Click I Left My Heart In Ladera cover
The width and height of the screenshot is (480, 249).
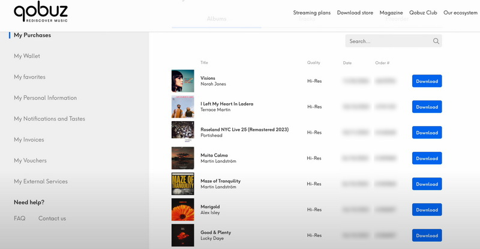pyautogui.click(x=183, y=107)
